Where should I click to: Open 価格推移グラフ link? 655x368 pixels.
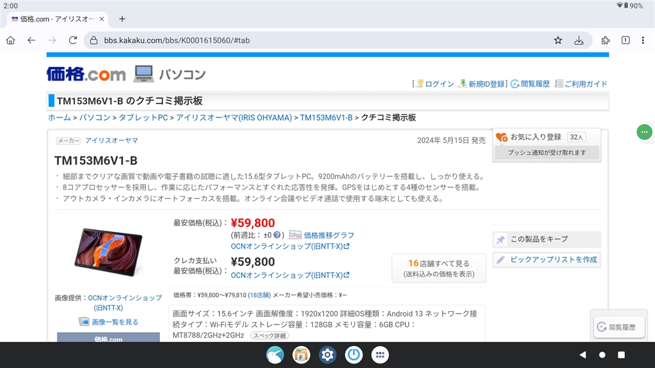pyautogui.click(x=329, y=235)
